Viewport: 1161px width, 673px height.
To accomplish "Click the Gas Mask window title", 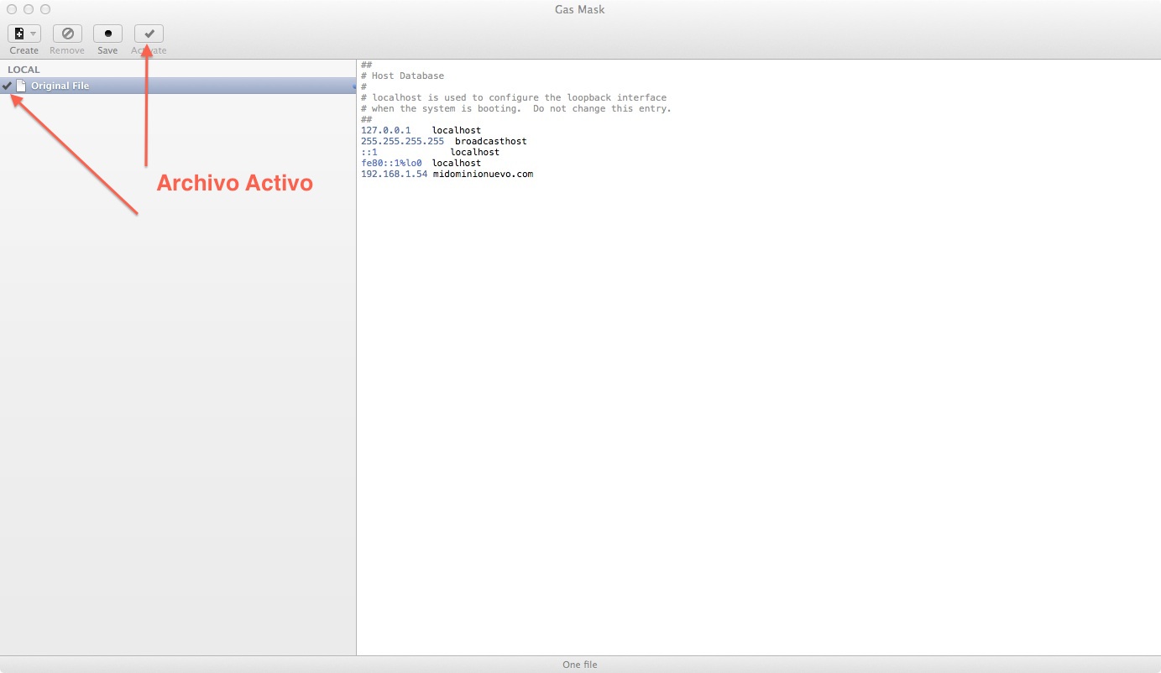I will [x=579, y=9].
